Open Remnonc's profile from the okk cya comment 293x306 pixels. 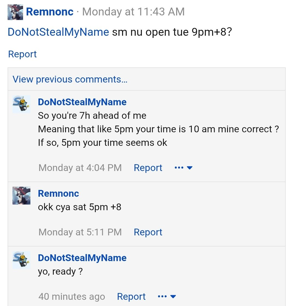click(58, 193)
